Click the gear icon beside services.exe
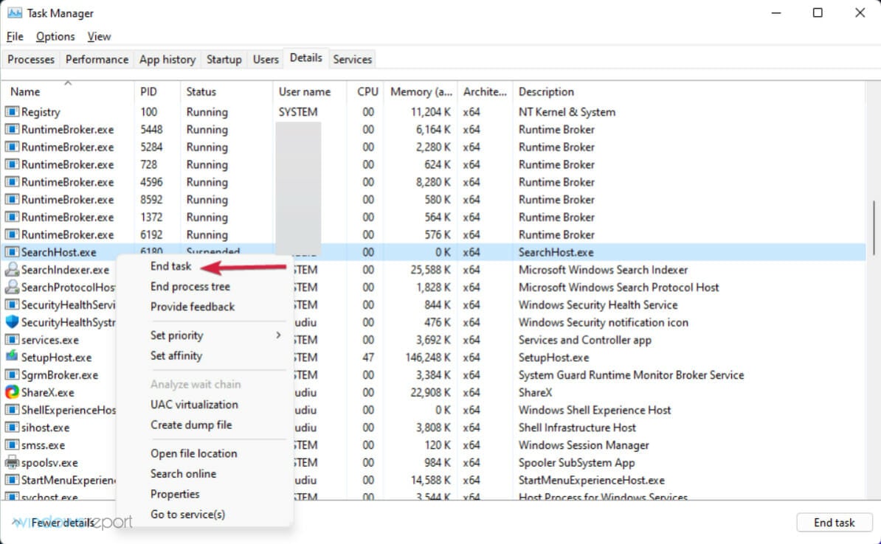This screenshot has height=544, width=881. [x=10, y=340]
